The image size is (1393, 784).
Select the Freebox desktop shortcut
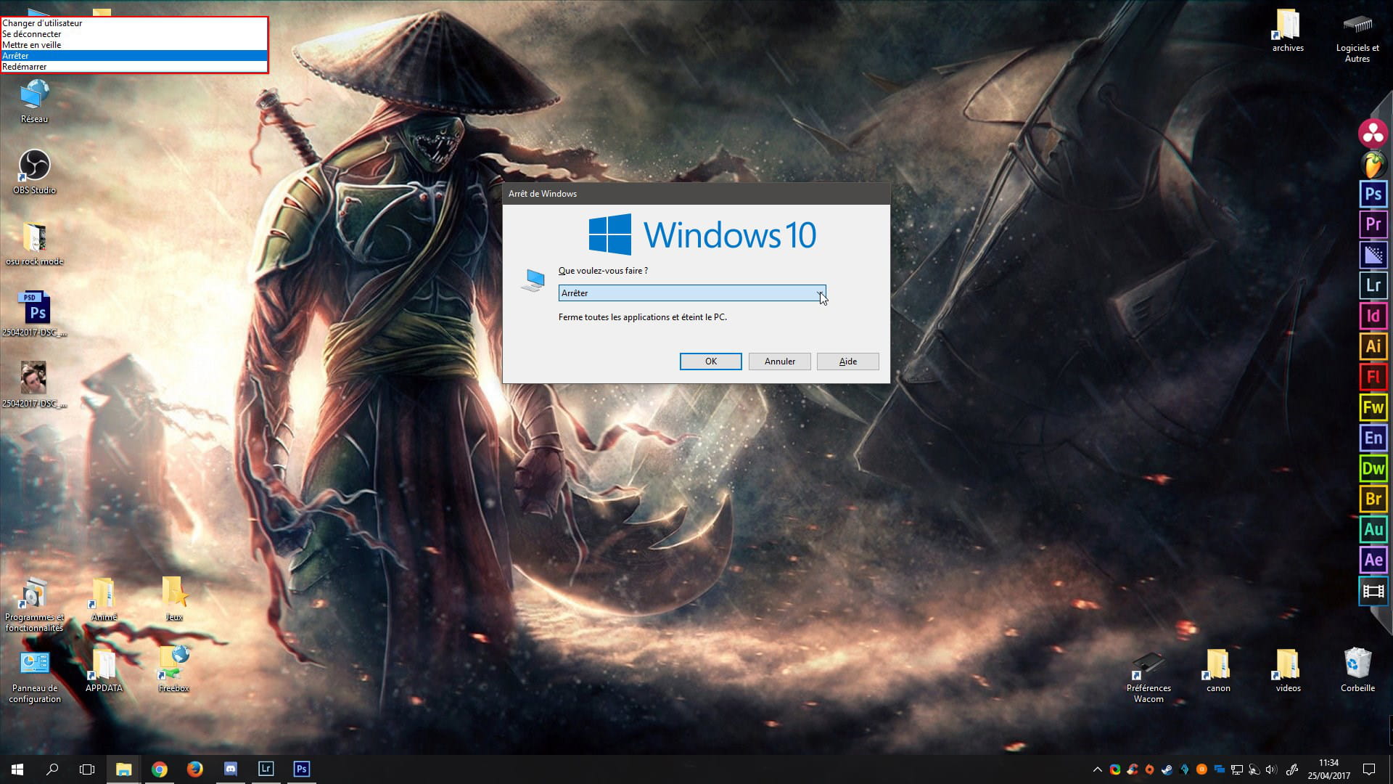point(173,669)
